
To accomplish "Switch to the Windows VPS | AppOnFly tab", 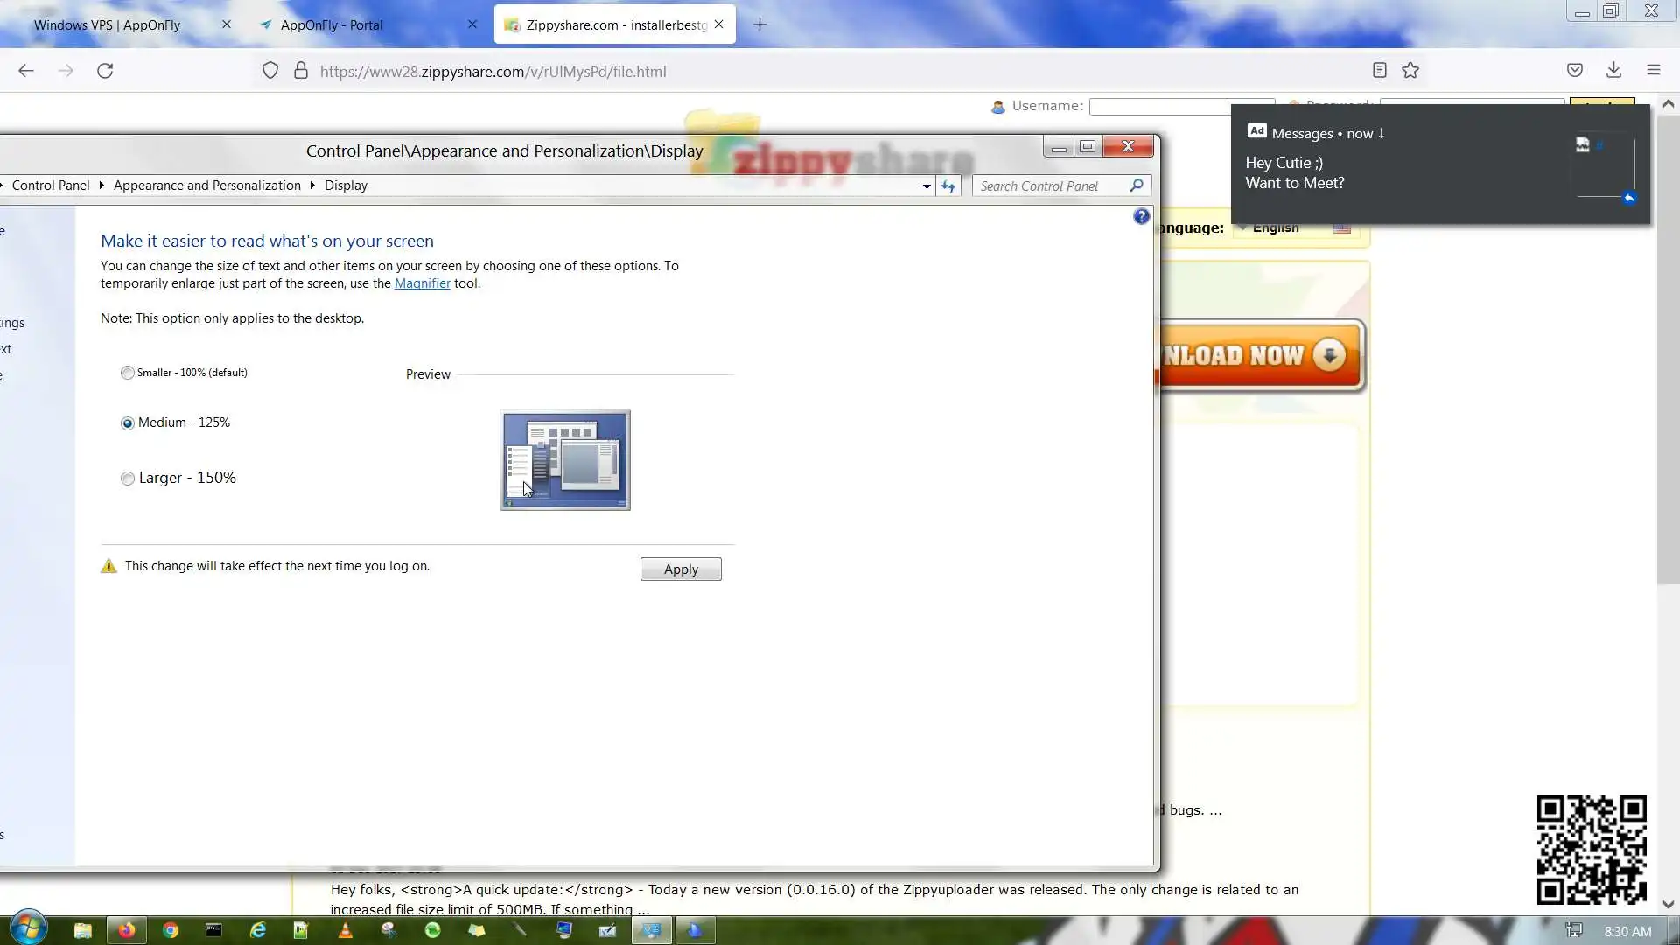I will click(107, 24).
